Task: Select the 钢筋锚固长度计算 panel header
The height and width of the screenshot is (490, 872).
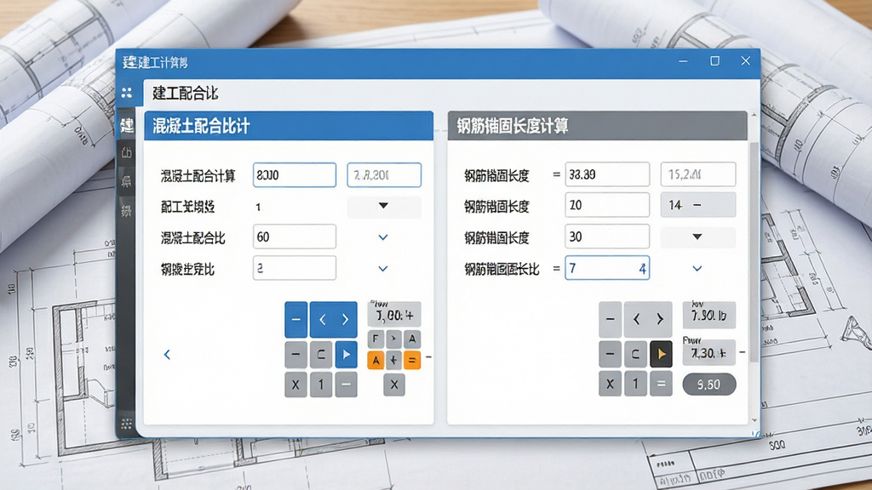Action: coord(597,126)
